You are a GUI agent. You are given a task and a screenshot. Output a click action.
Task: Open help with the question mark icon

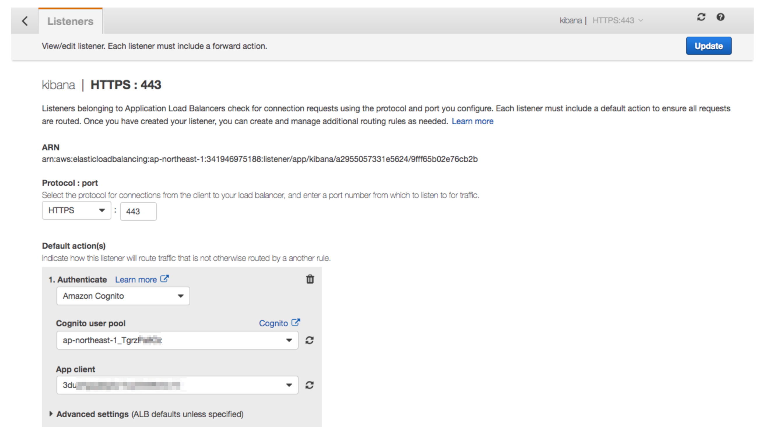(721, 17)
